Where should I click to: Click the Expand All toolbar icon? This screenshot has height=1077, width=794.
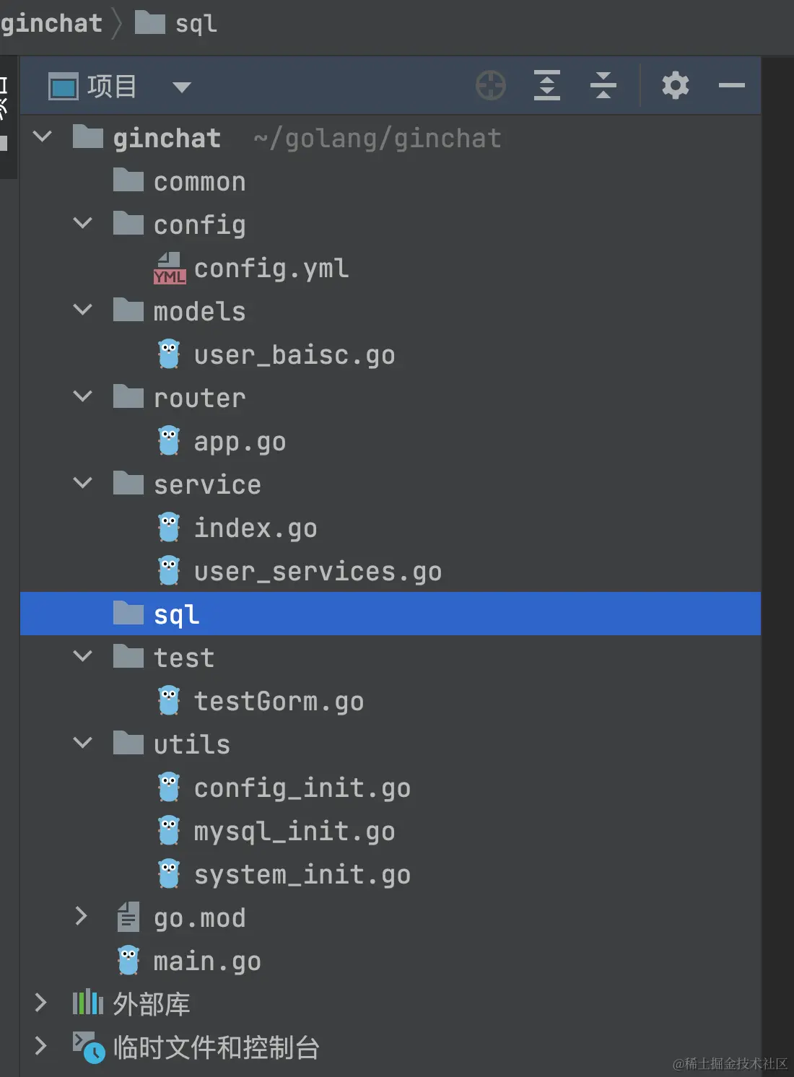546,86
